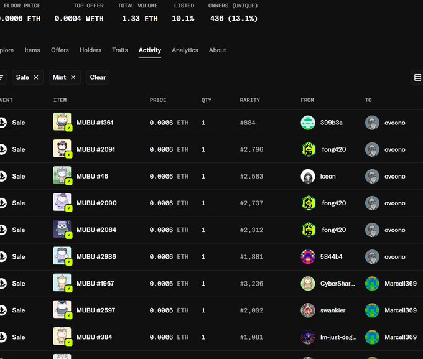Click fong420 avatar in MUBU #2084 row
423x359 pixels.
(x=308, y=230)
